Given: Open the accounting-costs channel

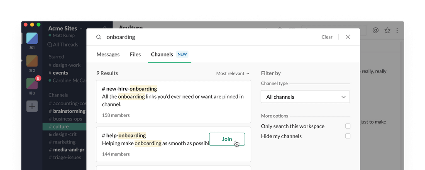Looking at the screenshot, I should (x=67, y=103).
